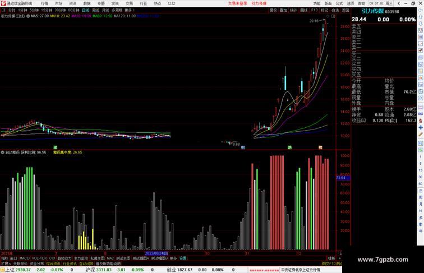Open the 资讯 menu

(x=72, y=3)
